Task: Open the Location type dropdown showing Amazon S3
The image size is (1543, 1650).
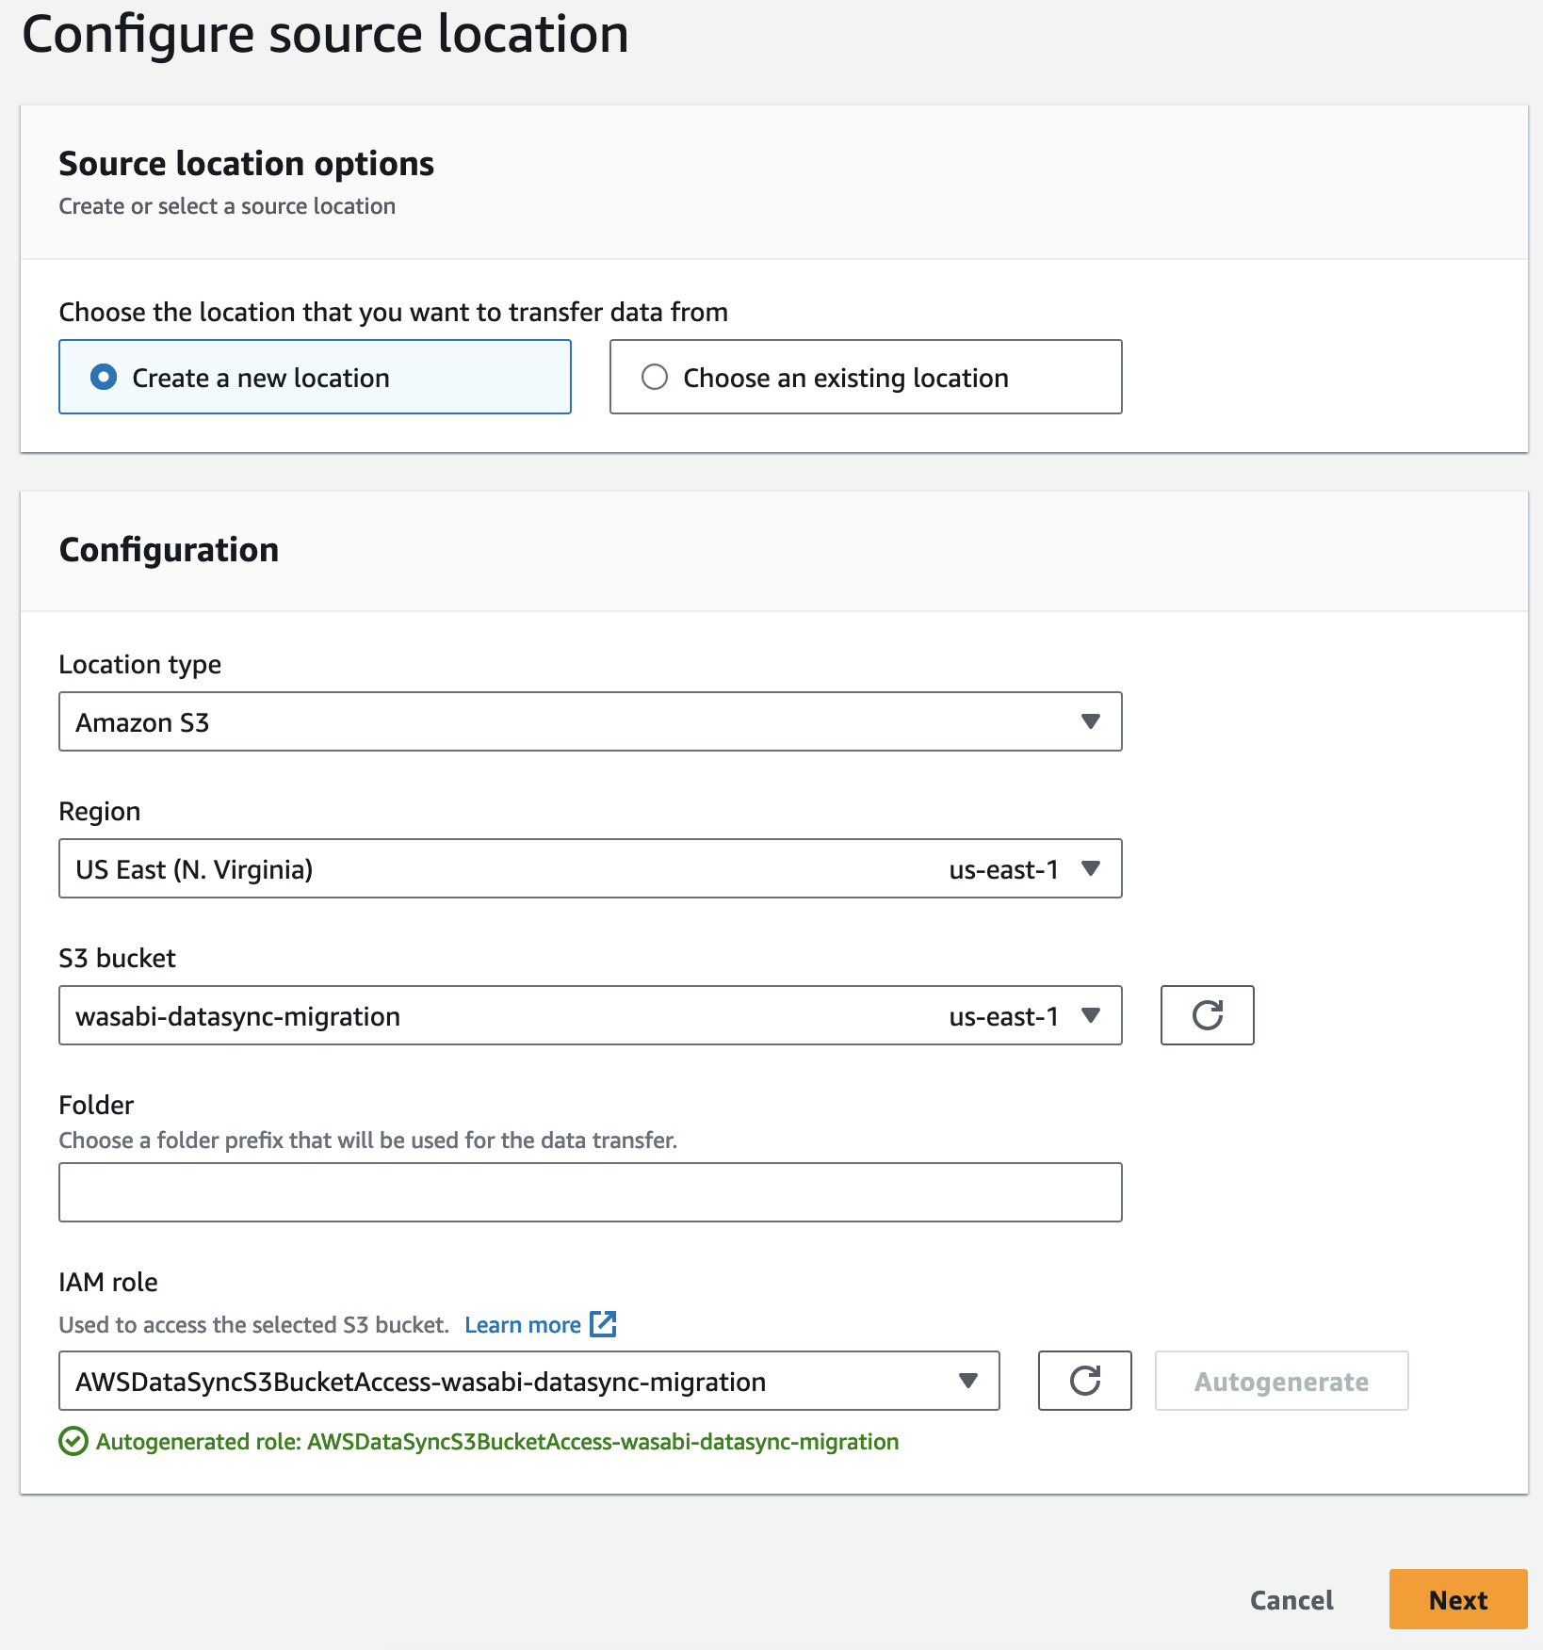Action: point(590,721)
